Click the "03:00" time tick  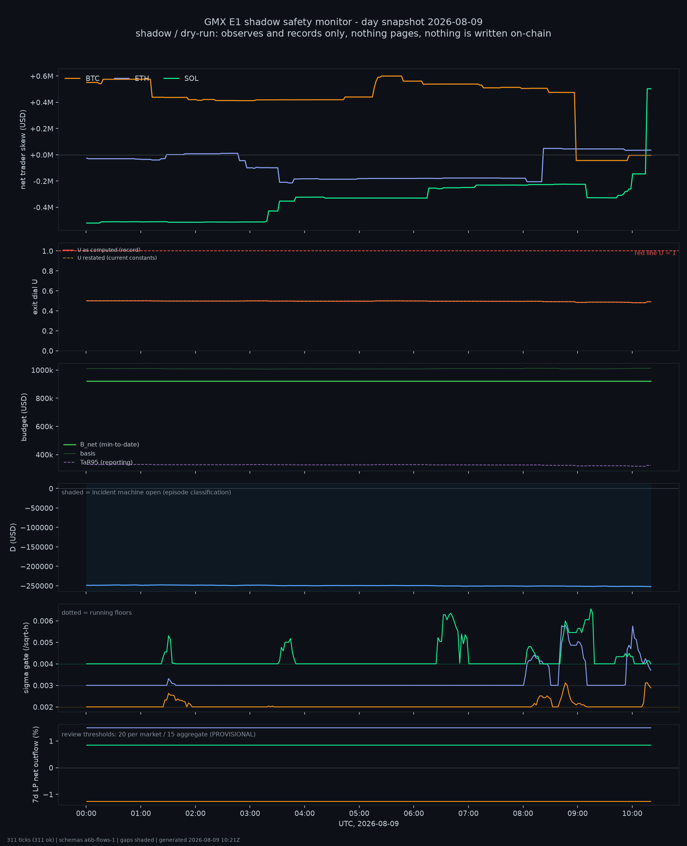(250, 814)
